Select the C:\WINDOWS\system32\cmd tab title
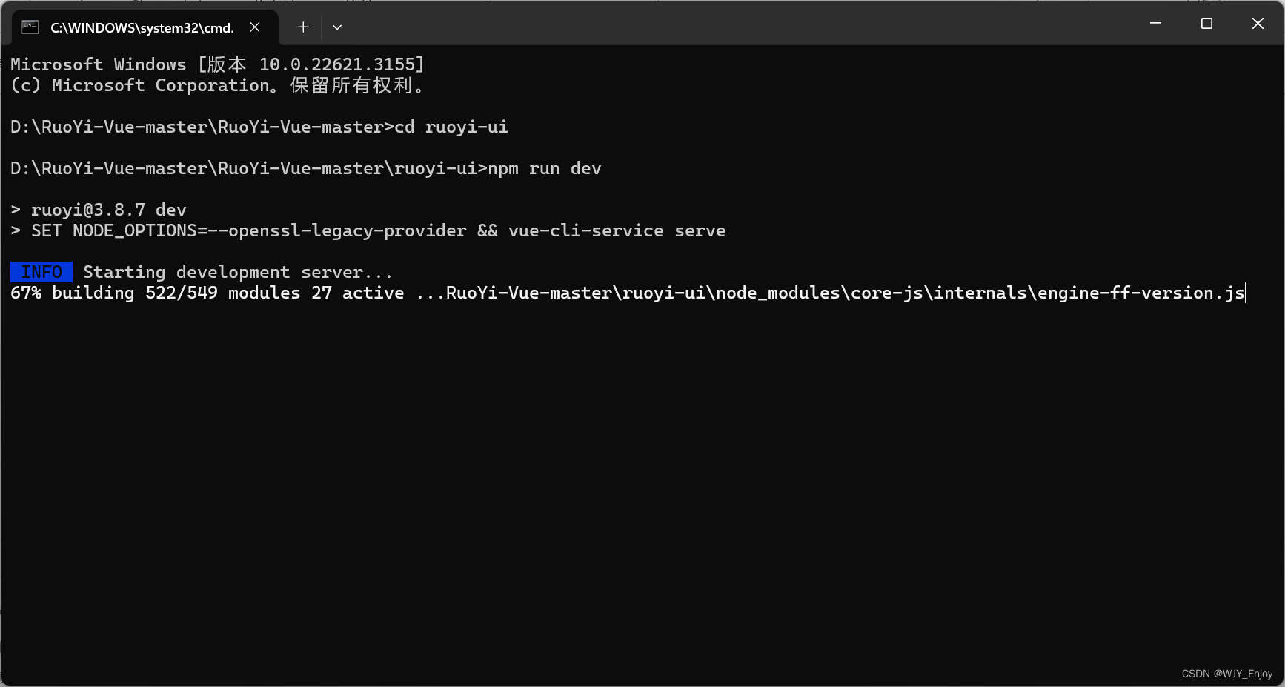The height and width of the screenshot is (687, 1285). pos(141,28)
